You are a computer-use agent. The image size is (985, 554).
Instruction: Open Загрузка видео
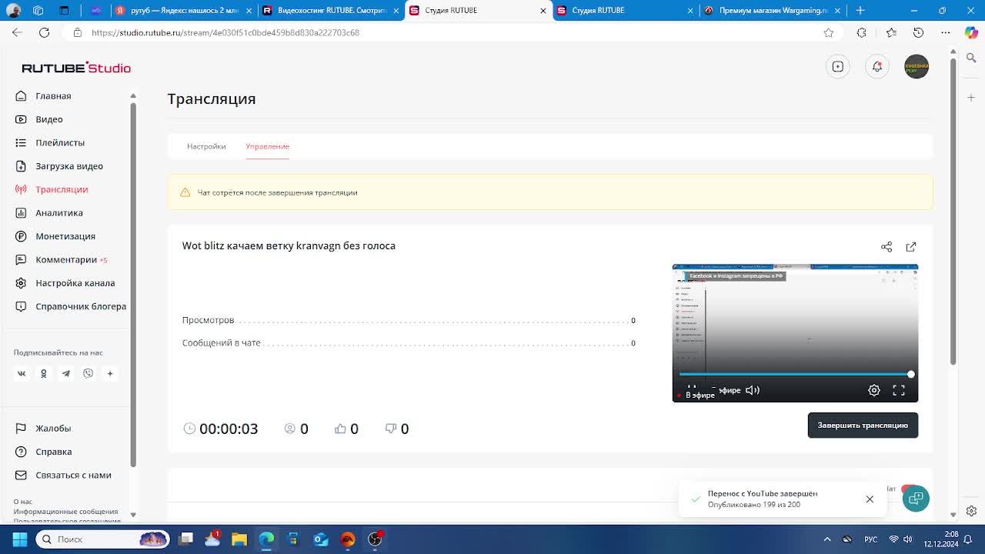[69, 166]
